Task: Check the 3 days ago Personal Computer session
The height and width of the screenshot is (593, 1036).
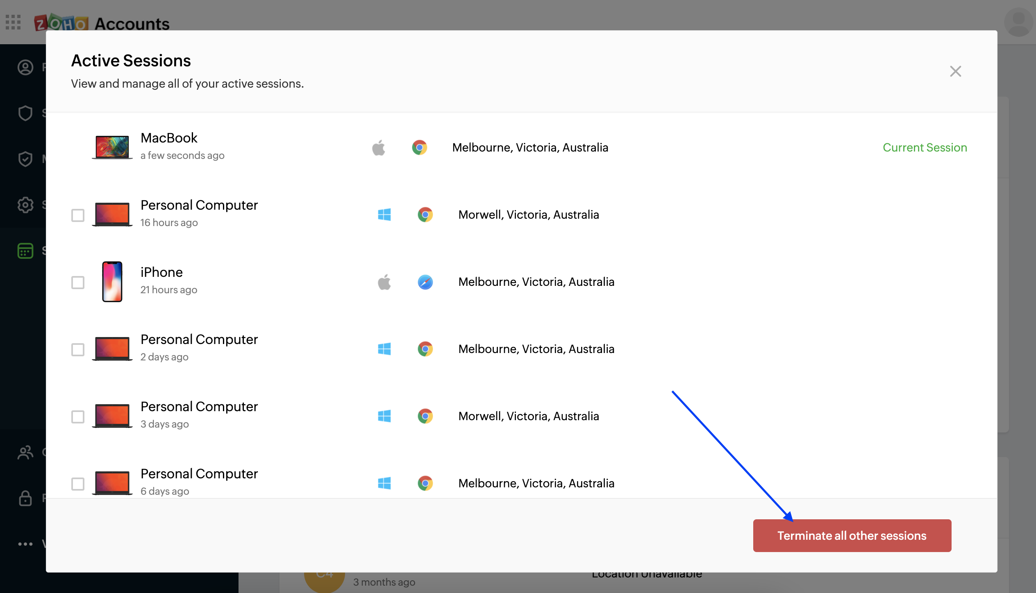Action: 78,416
